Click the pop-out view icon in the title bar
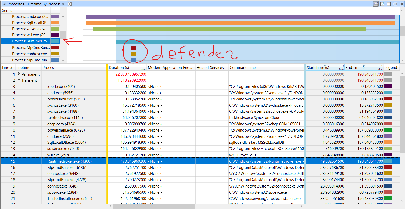 coord(395,4)
